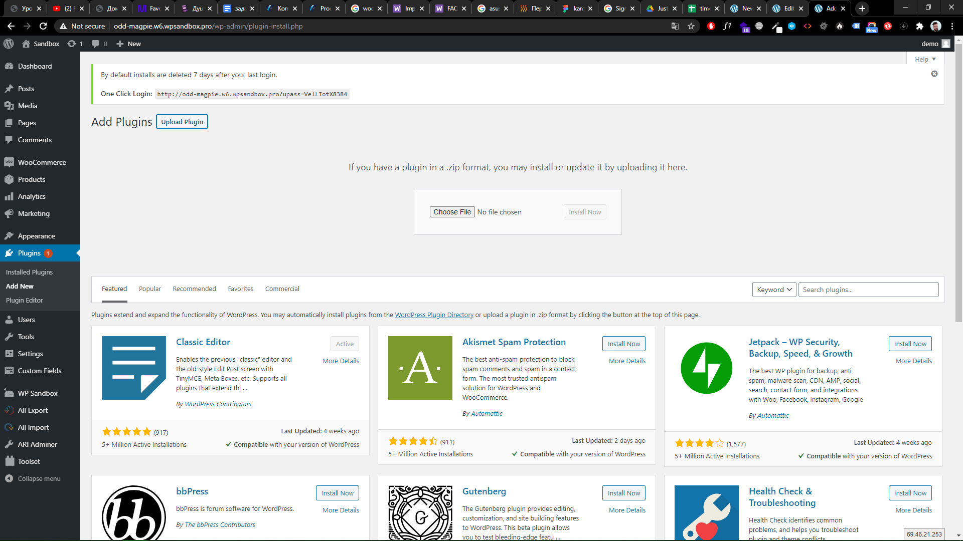
Task: Open Tools section
Action: pyautogui.click(x=26, y=337)
